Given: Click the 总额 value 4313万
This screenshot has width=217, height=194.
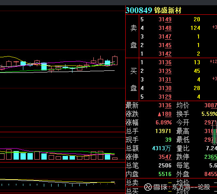Looking at the screenshot, I should point(162,149).
